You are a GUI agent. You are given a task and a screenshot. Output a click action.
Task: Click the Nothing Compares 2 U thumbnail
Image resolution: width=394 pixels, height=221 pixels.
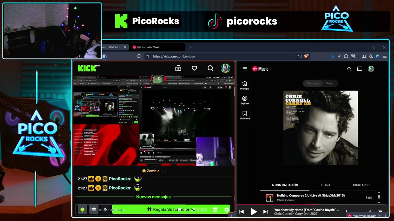(x=270, y=198)
